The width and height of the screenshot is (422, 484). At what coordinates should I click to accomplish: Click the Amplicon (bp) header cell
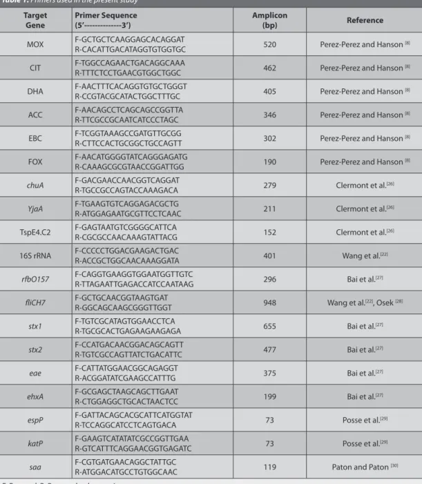[x=269, y=20]
